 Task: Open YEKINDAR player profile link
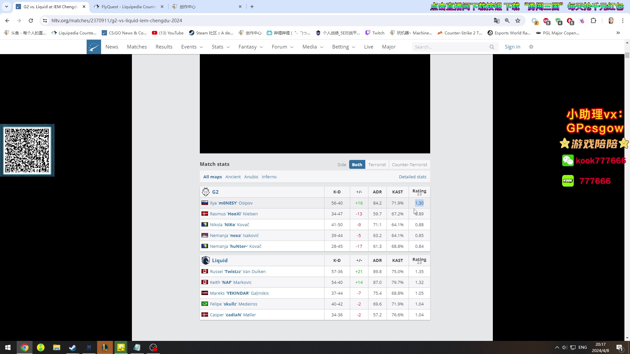(239, 293)
